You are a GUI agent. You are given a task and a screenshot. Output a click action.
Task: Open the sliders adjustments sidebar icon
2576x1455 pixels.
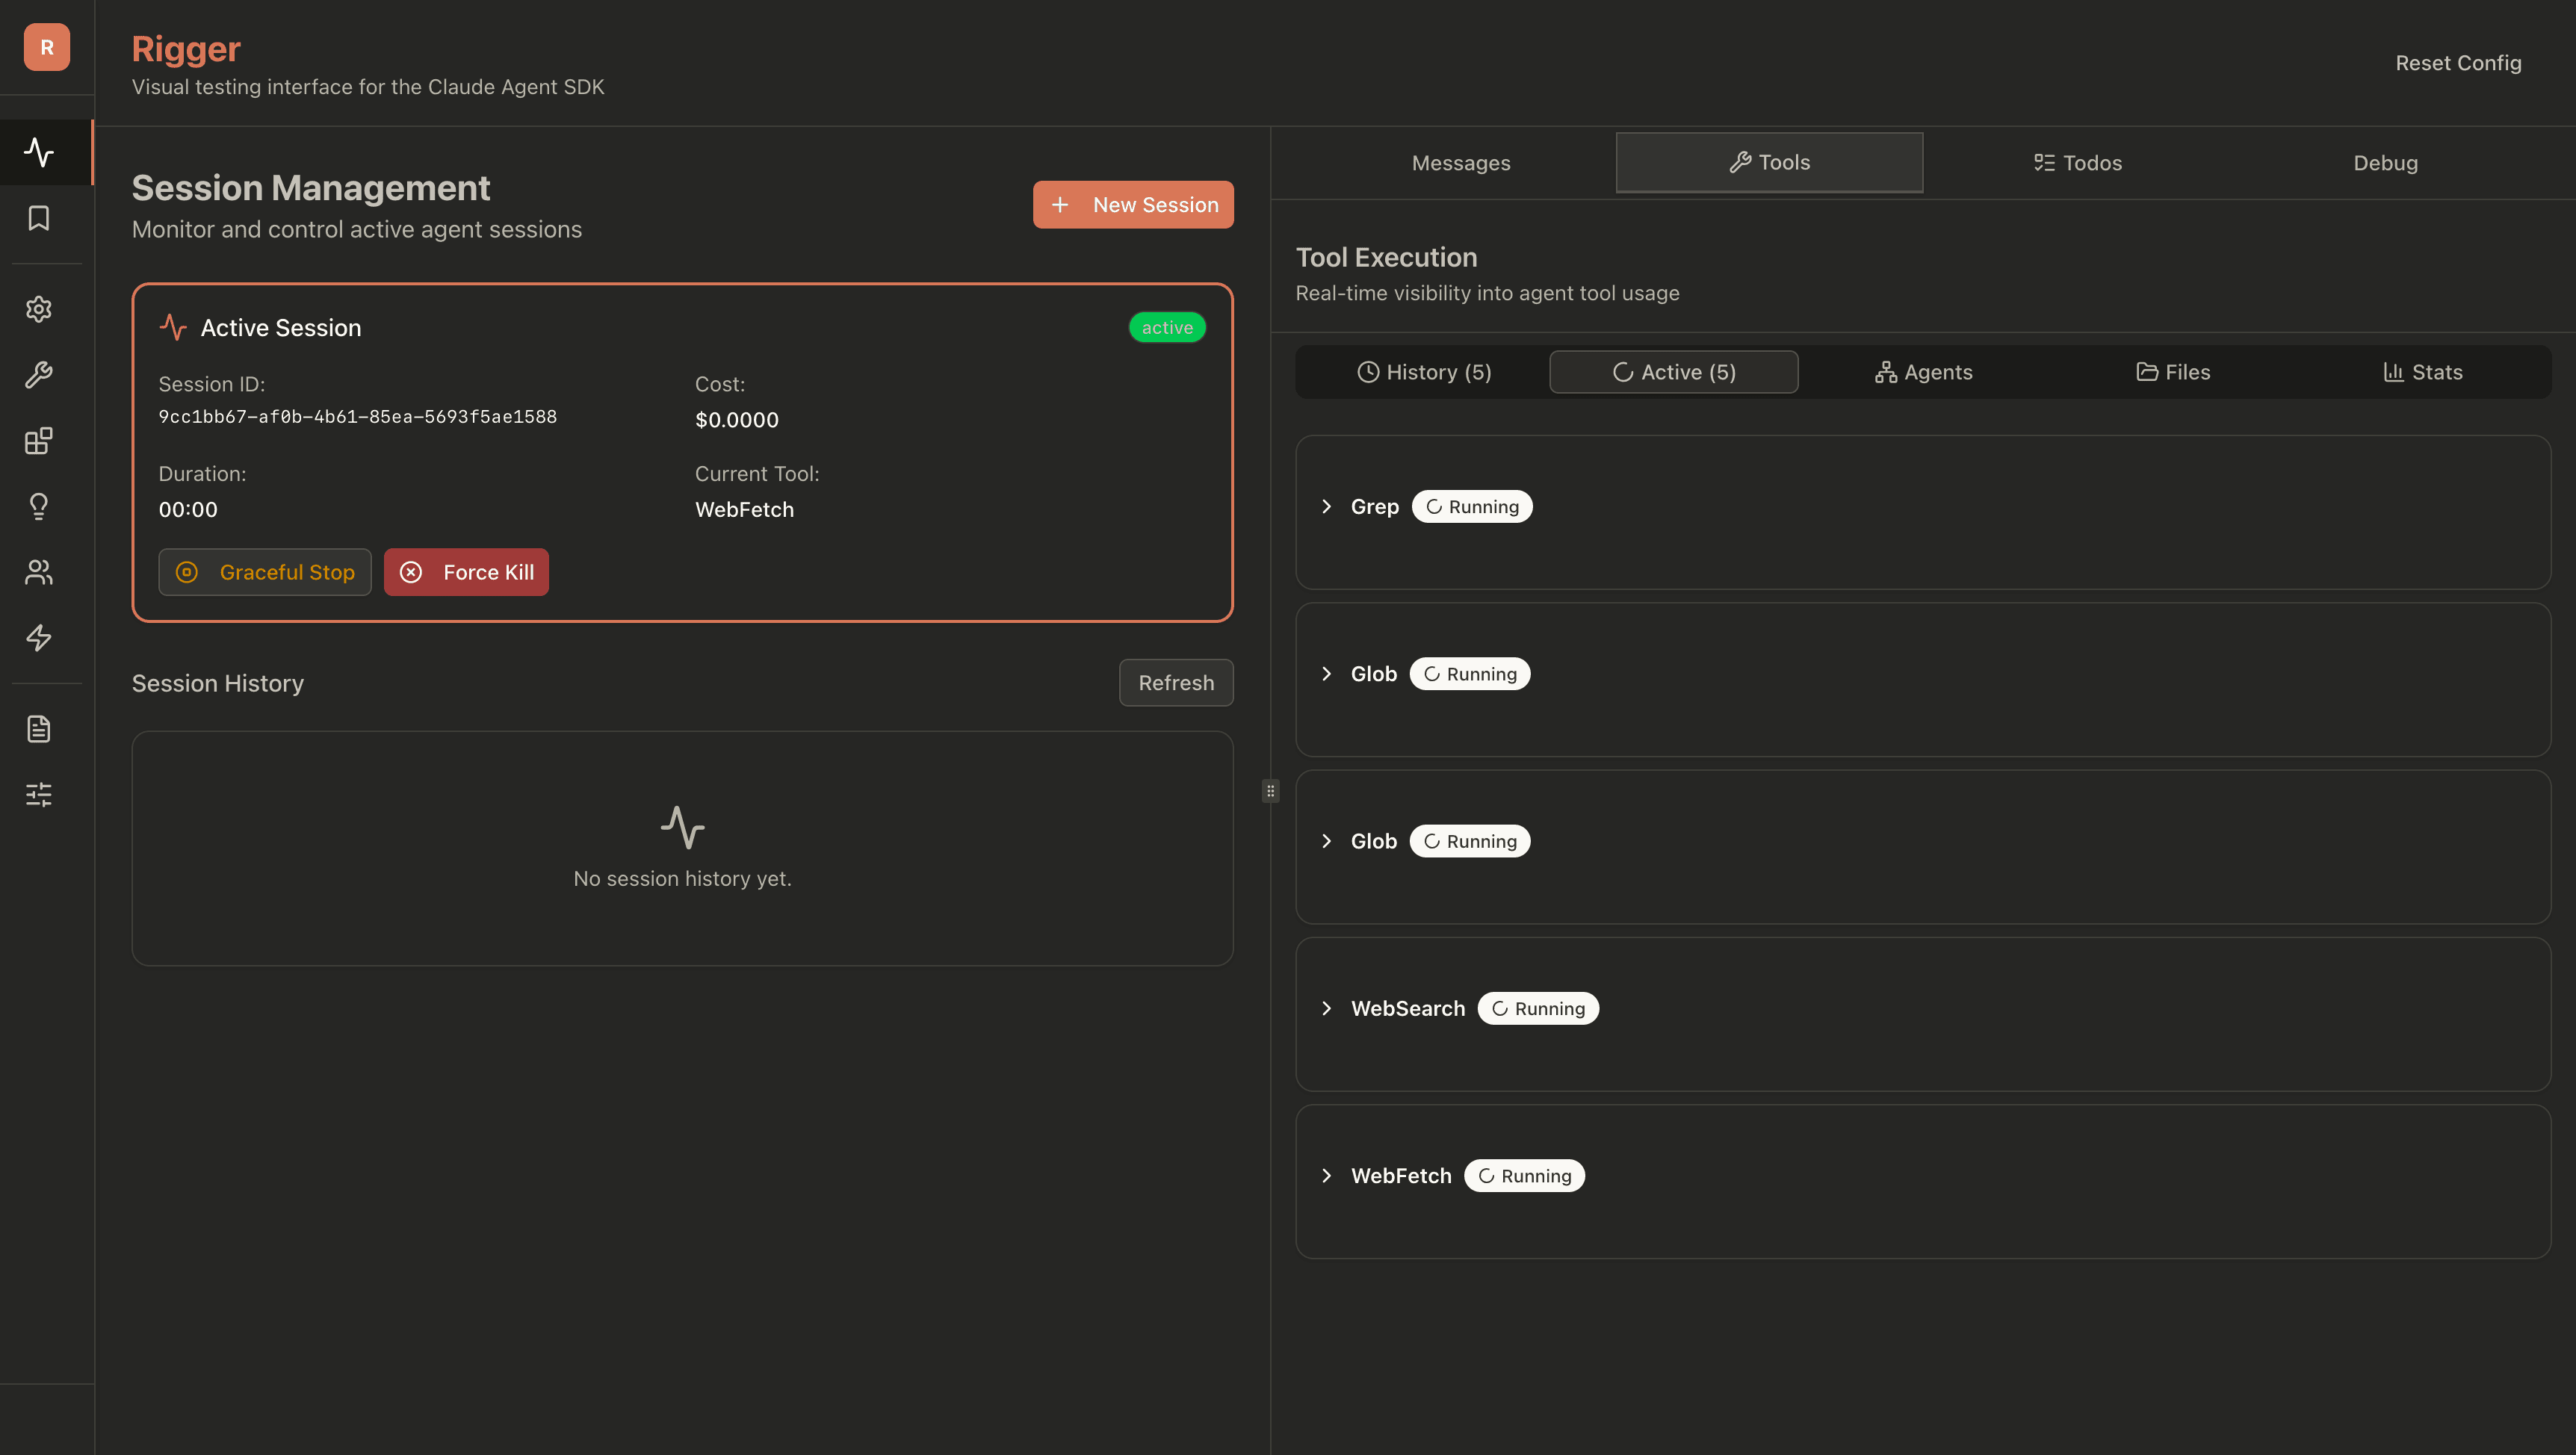click(39, 795)
